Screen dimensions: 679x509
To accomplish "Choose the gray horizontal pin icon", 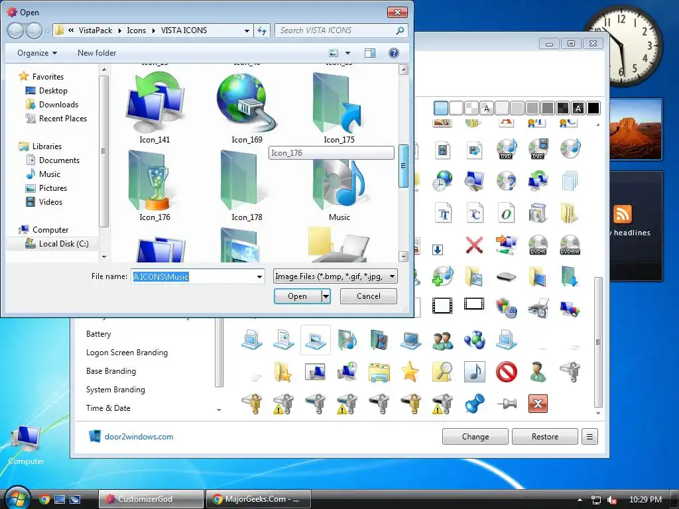I will pos(506,404).
